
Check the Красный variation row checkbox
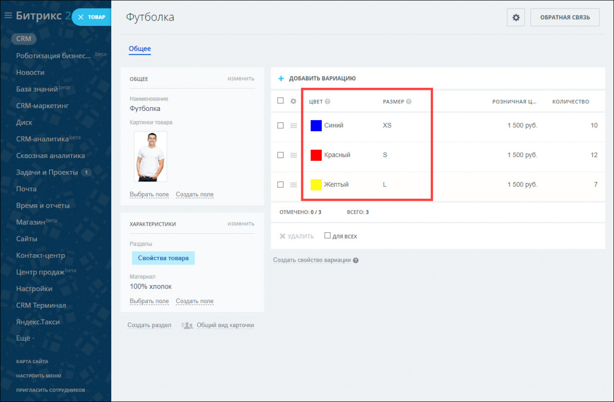tap(281, 155)
